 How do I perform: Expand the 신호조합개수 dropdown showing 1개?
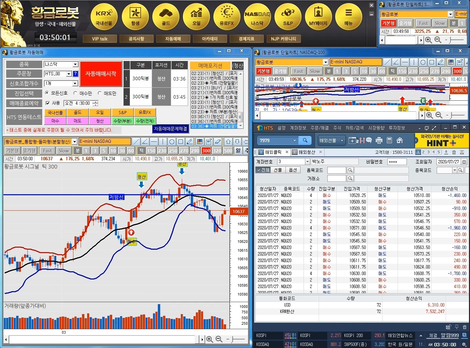point(75,84)
